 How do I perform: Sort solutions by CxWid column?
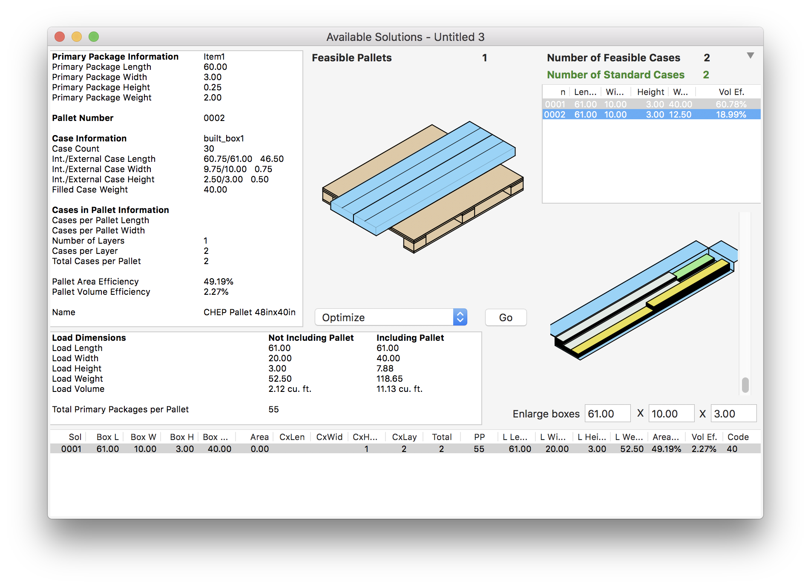tap(329, 437)
